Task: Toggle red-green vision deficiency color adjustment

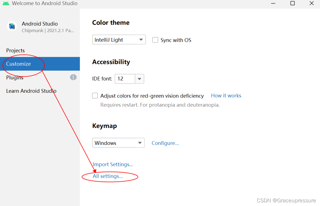Action: (95, 96)
